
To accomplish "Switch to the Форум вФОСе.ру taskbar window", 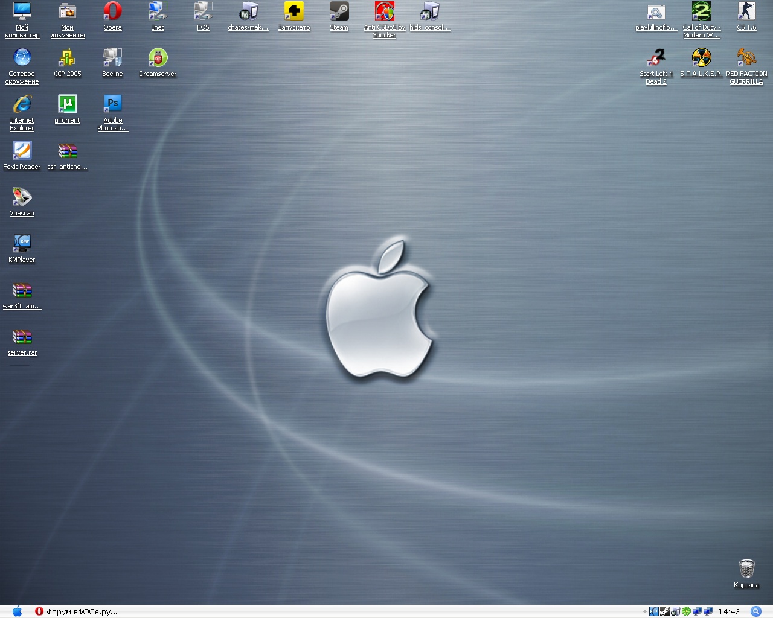I will (x=76, y=611).
